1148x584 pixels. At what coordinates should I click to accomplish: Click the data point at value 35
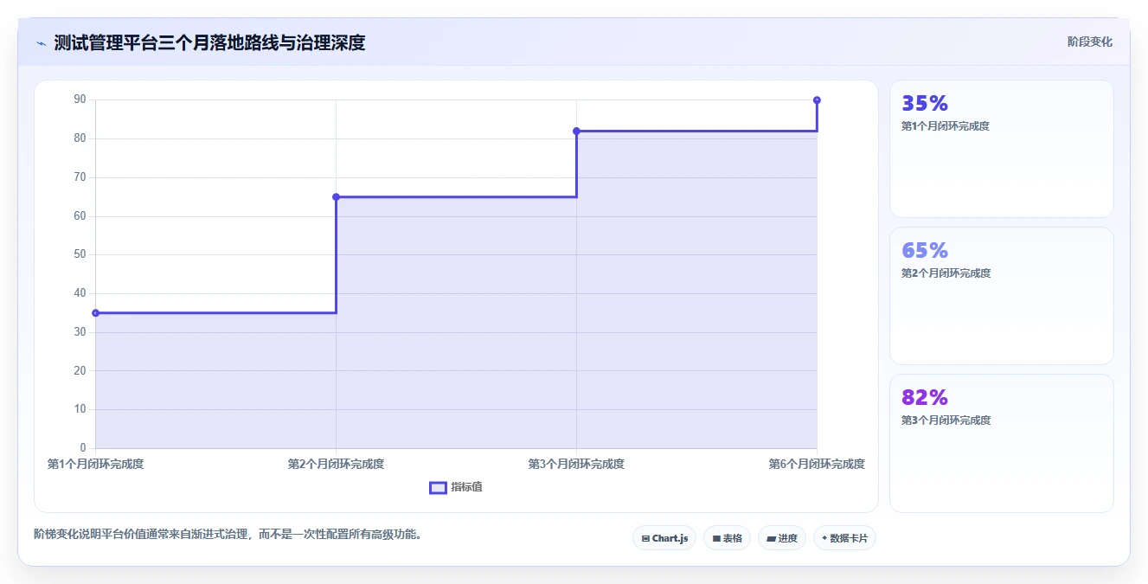[95, 313]
